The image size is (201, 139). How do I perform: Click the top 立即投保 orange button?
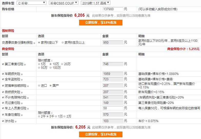101,23
